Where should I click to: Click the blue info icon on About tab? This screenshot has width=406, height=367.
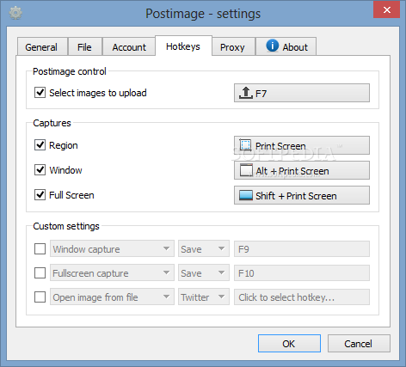point(272,46)
